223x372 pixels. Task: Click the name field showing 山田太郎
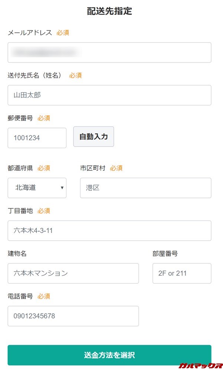point(109,95)
